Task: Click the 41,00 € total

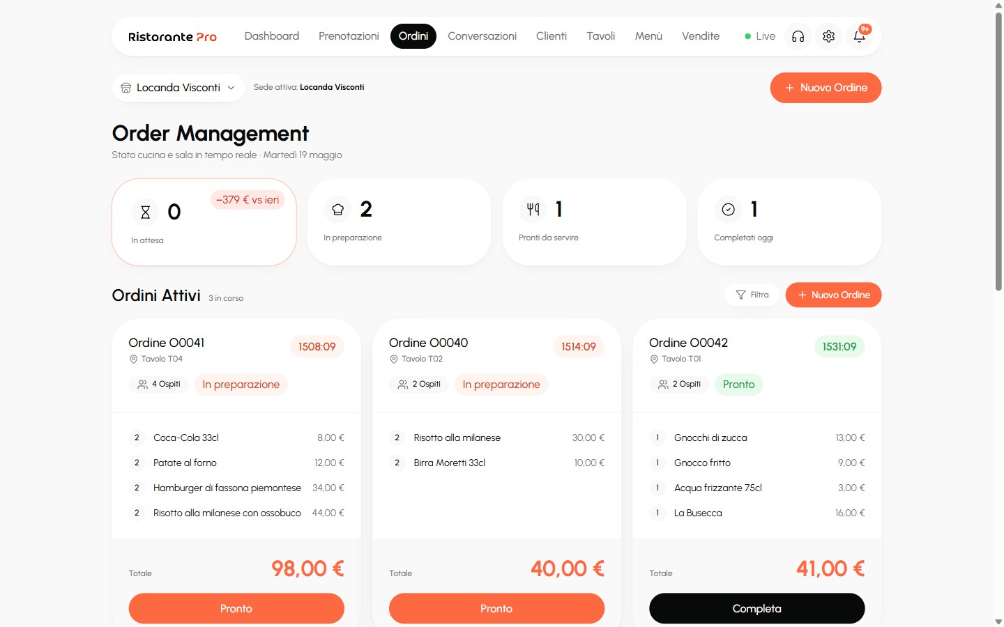Action: (830, 568)
